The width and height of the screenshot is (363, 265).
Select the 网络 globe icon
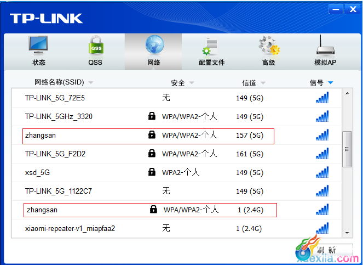(x=154, y=45)
